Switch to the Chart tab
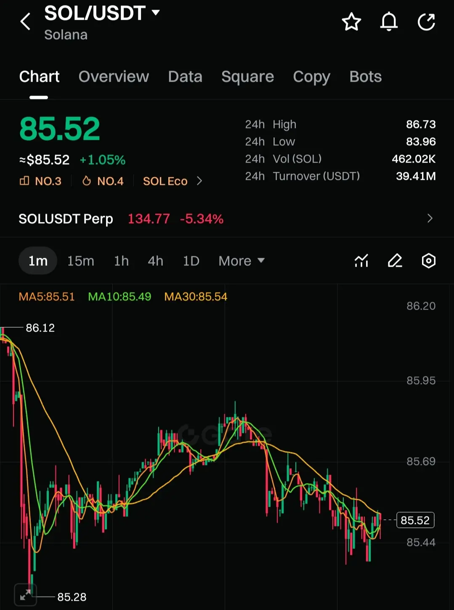The image size is (454, 610). (x=39, y=77)
